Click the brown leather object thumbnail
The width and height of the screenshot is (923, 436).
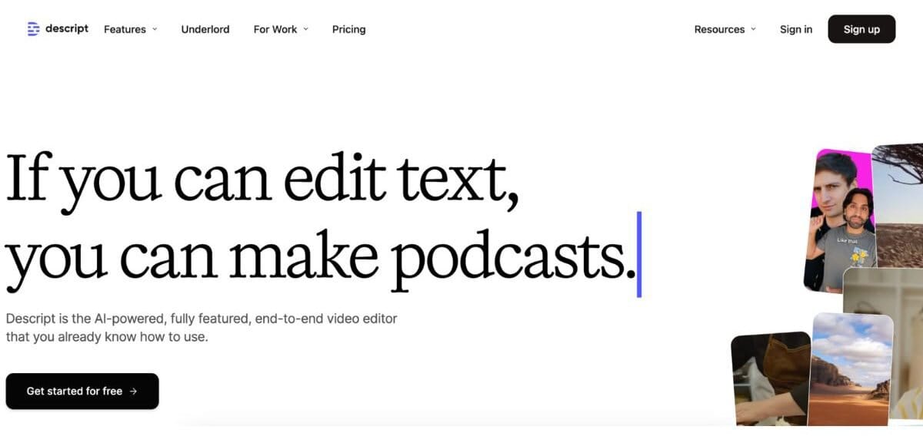pos(769,378)
